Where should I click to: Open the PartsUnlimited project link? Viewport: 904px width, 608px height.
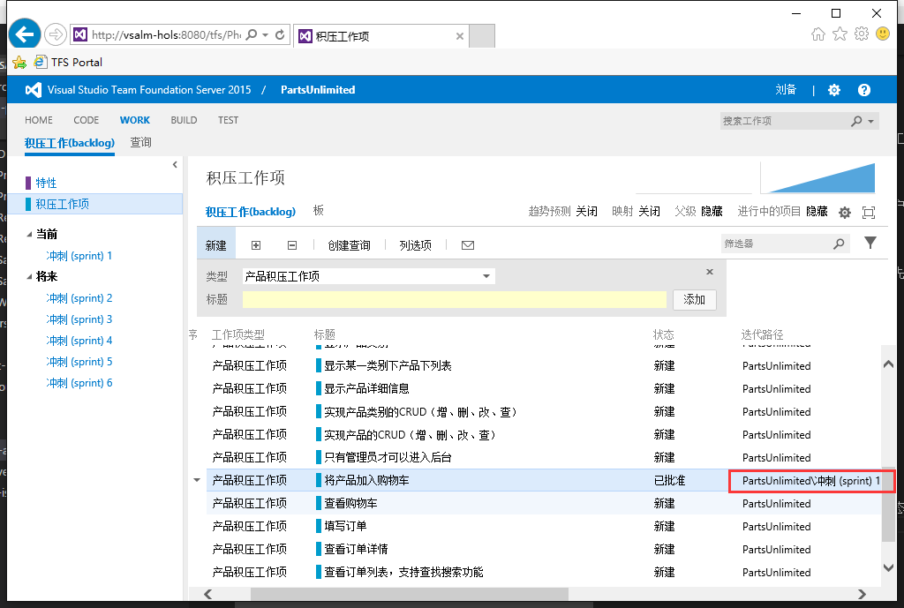[318, 90]
